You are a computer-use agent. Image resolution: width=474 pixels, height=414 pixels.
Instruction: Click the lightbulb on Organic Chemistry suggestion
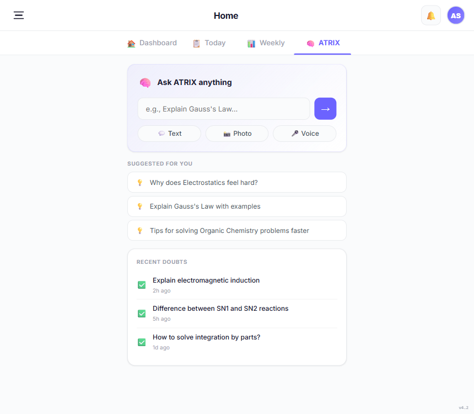pos(139,231)
